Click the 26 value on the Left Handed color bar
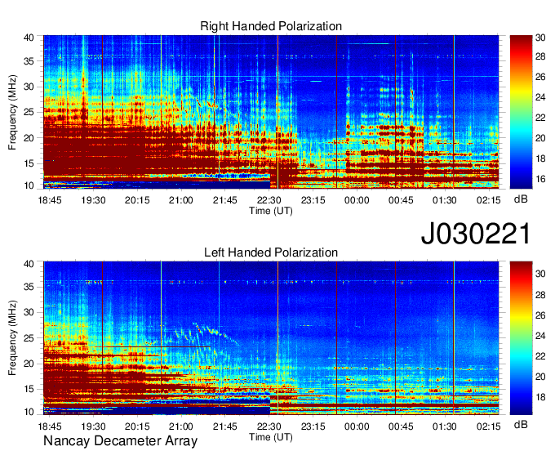 [x=540, y=315]
